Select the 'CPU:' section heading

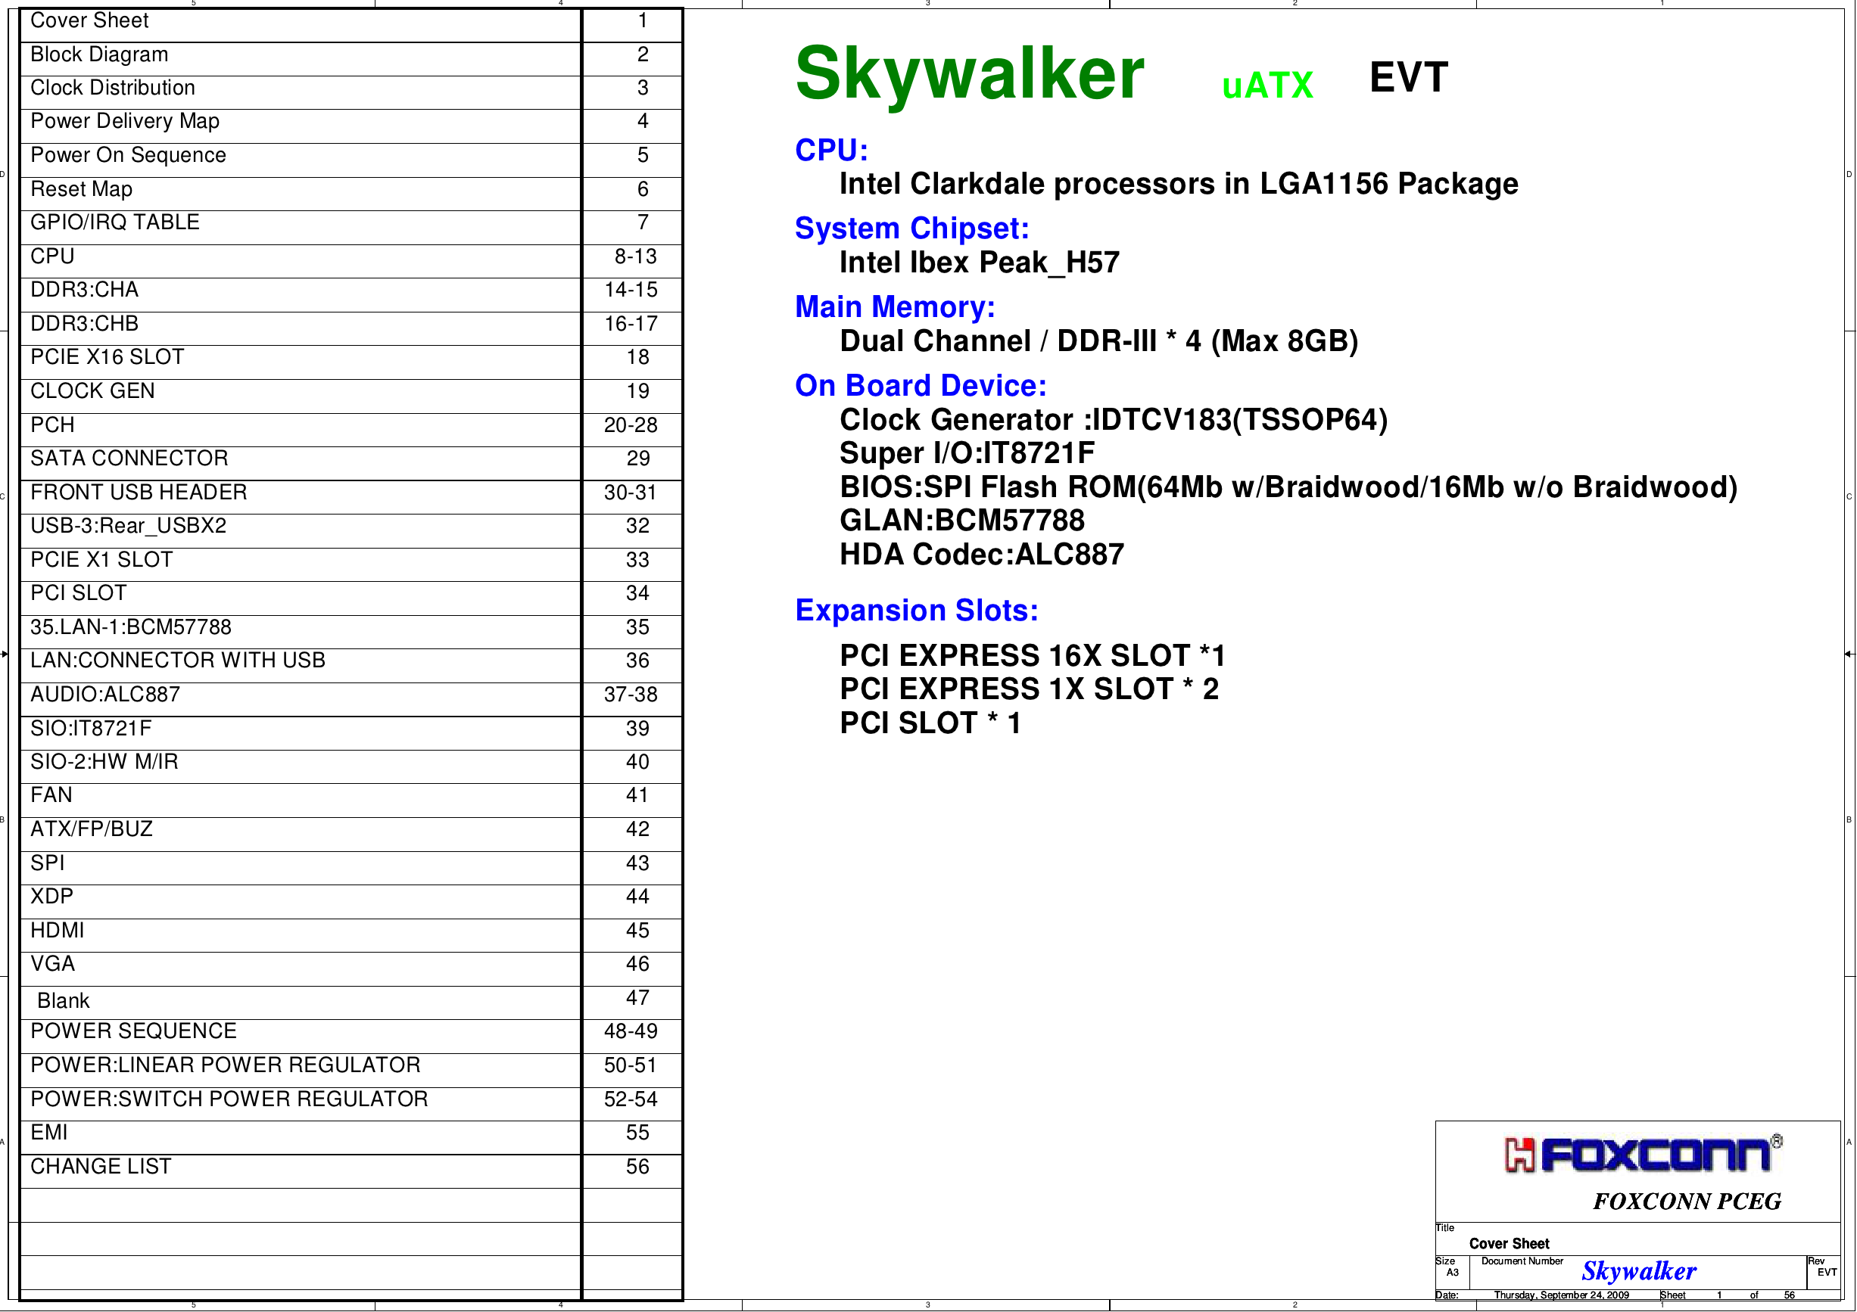tap(831, 151)
